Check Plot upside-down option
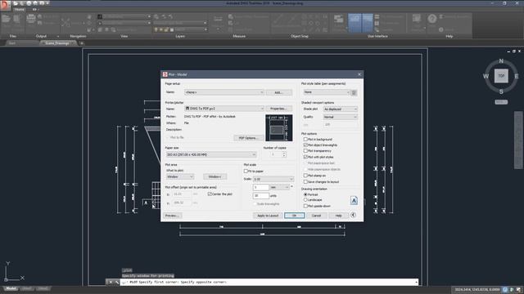Viewport: 524px width, 294px height. [x=305, y=206]
